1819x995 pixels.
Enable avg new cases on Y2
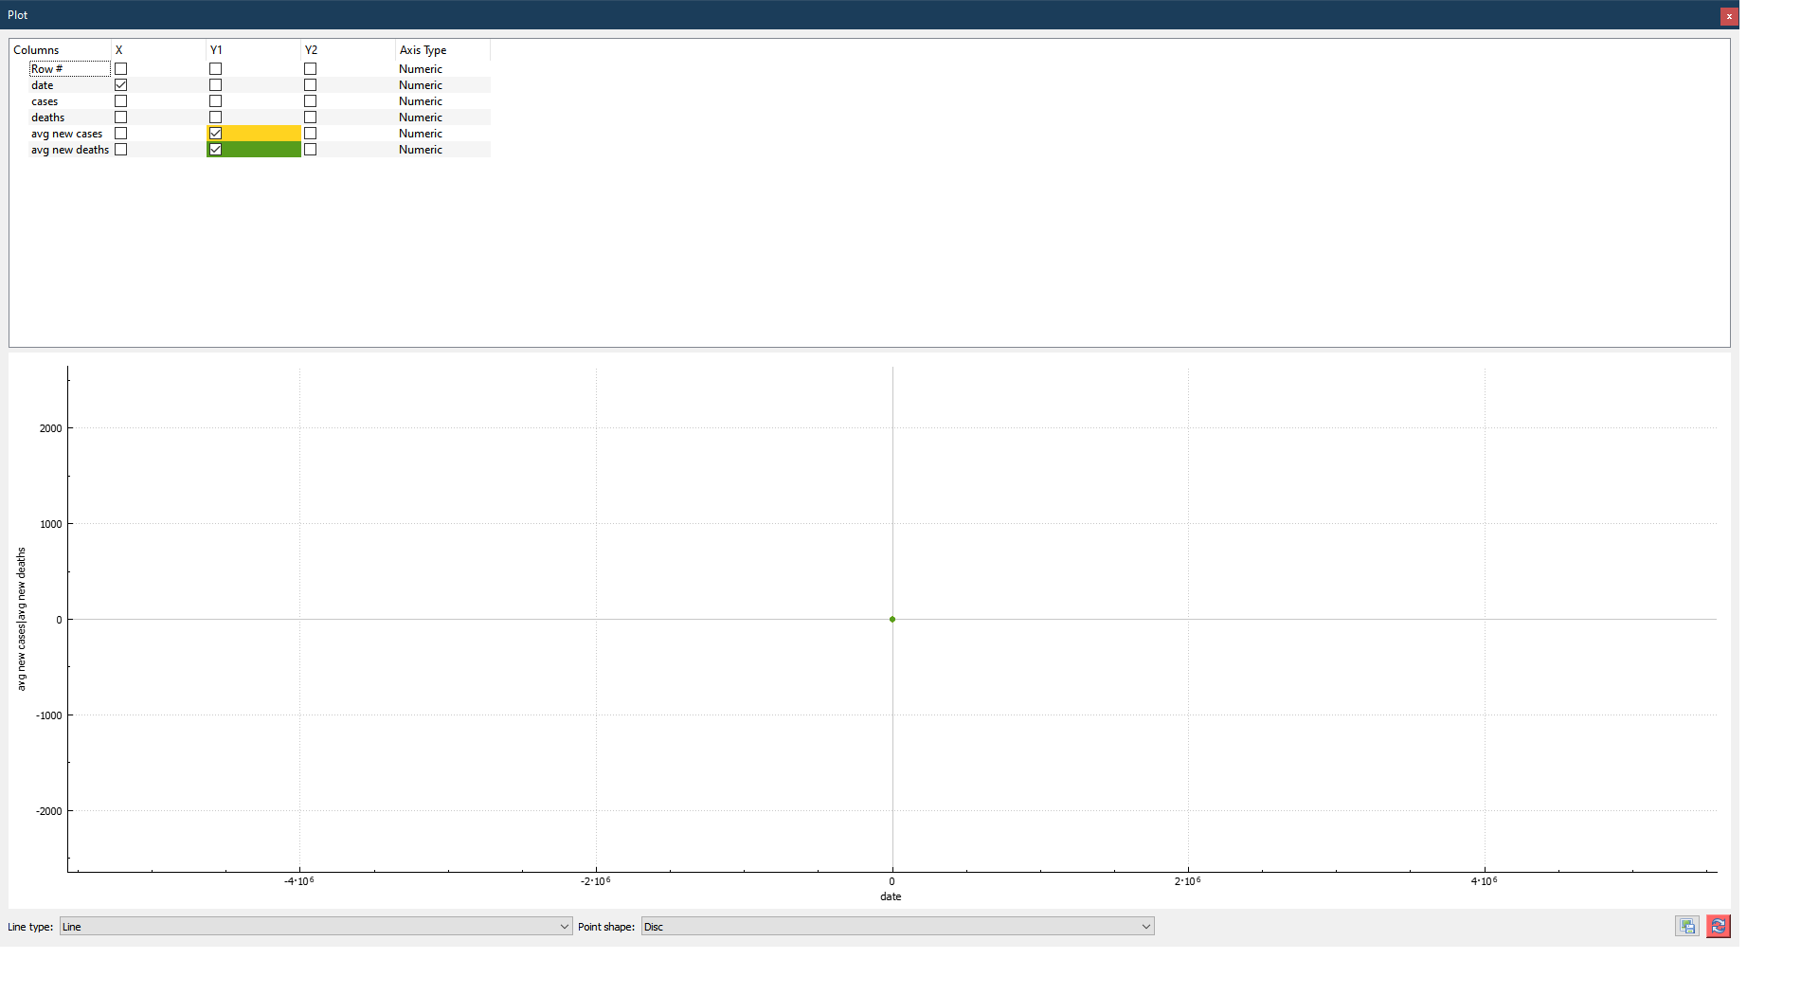pos(310,133)
